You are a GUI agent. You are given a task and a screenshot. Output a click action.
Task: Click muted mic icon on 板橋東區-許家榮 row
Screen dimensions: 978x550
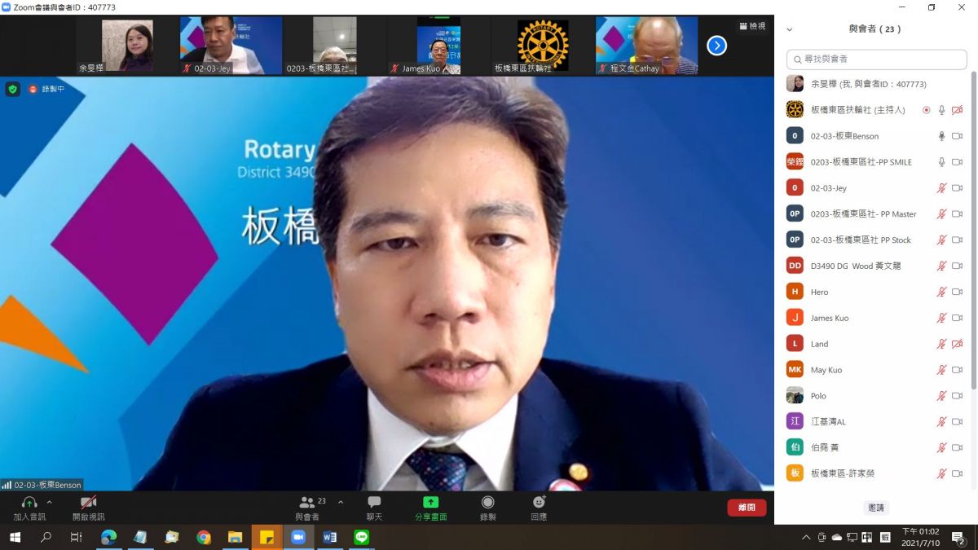click(941, 473)
